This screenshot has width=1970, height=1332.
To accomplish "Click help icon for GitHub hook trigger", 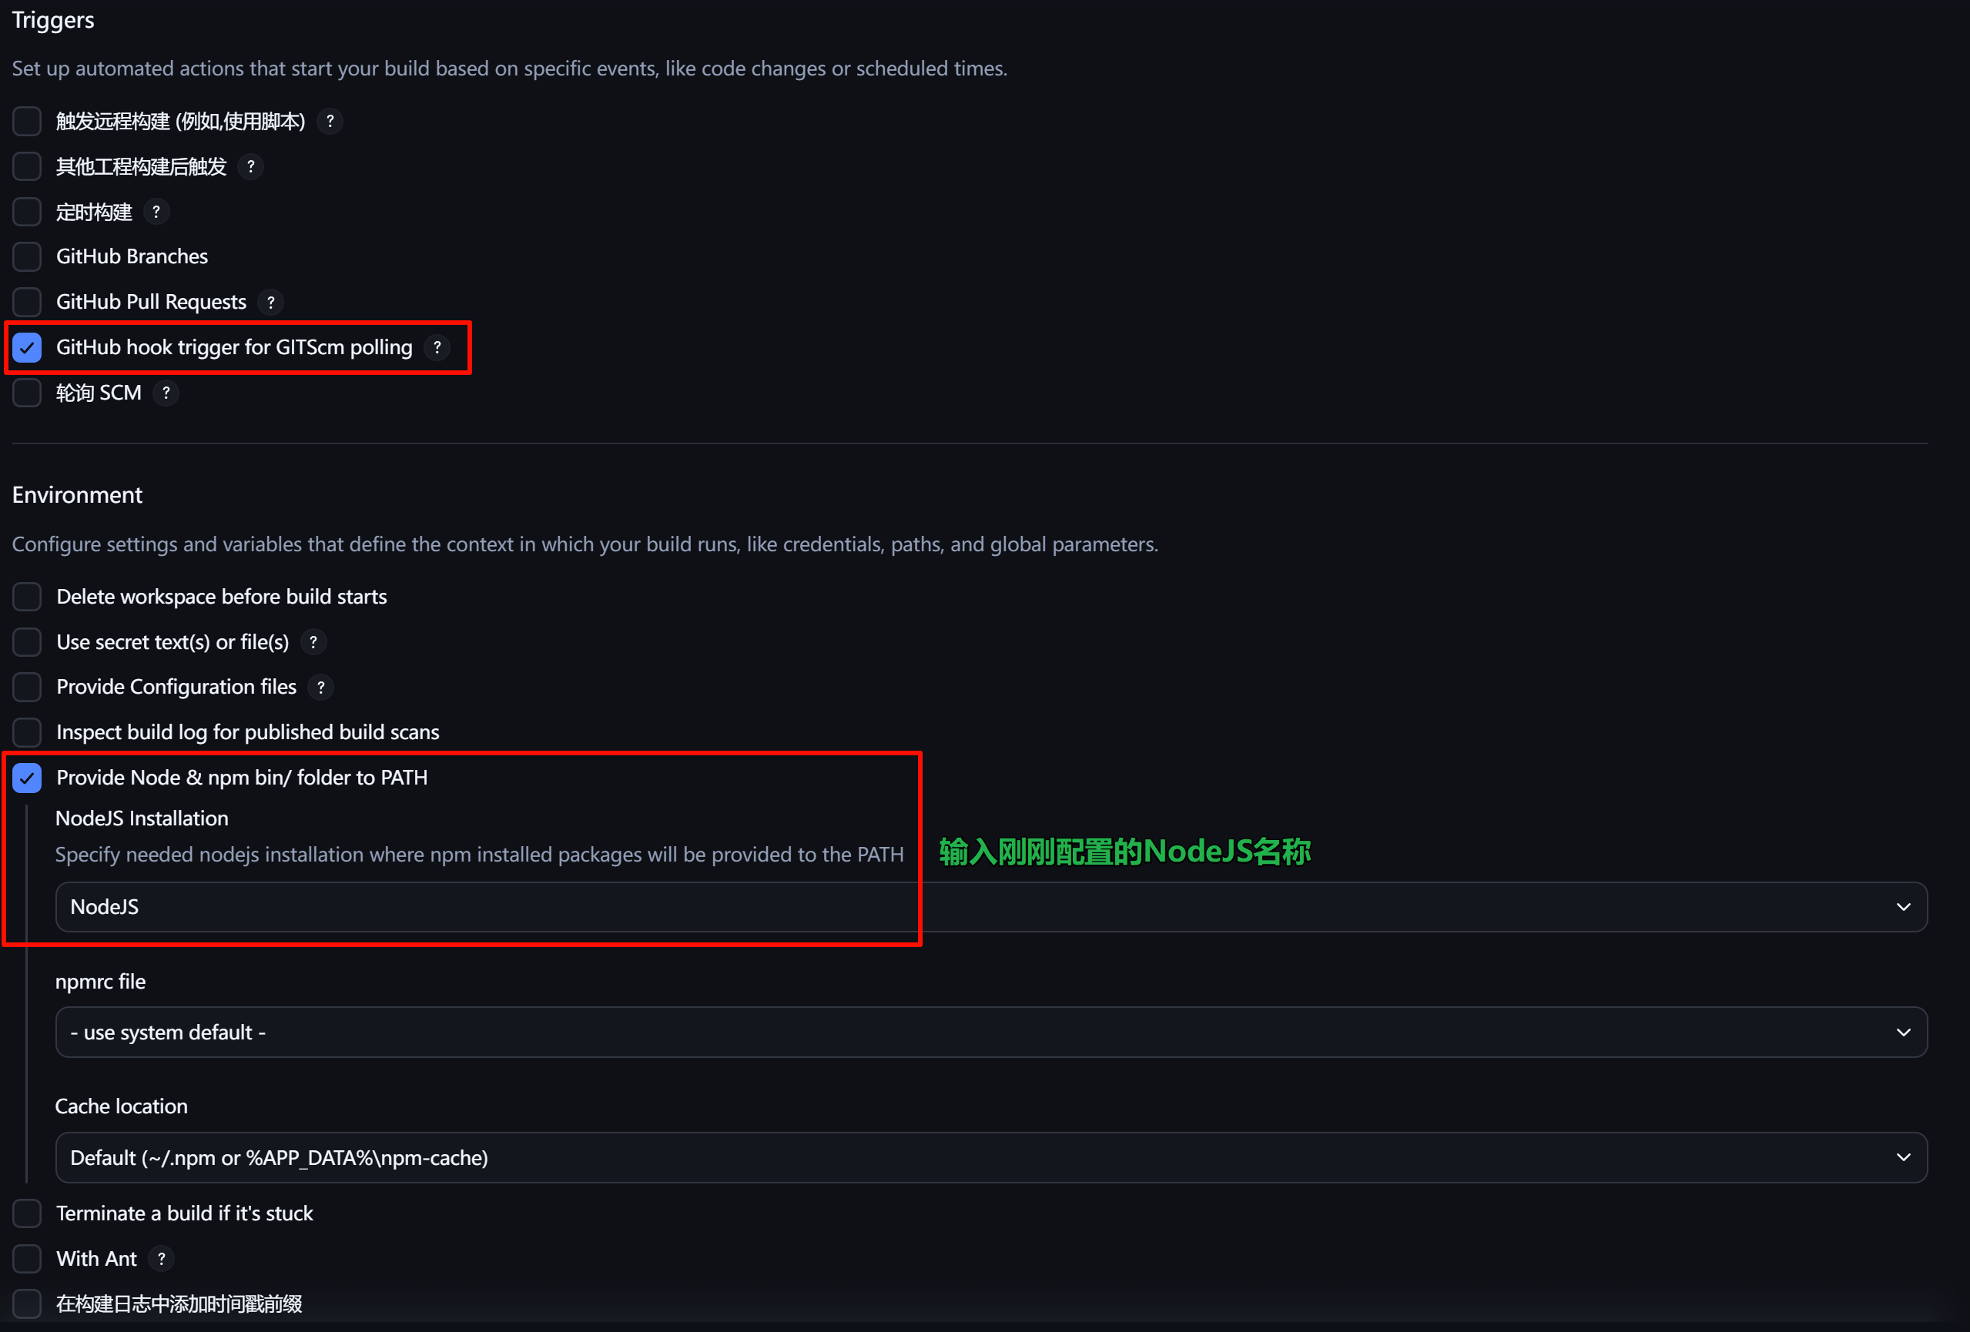I will coord(437,347).
